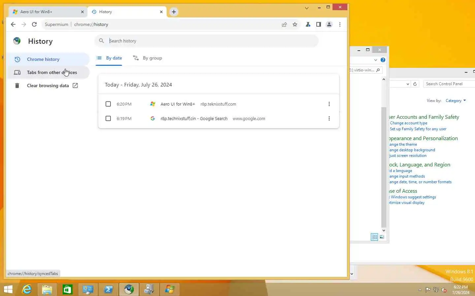Open r8p.technixstuff,cin Google Search entry
Viewport: 475px width, 296px height.
(x=194, y=118)
